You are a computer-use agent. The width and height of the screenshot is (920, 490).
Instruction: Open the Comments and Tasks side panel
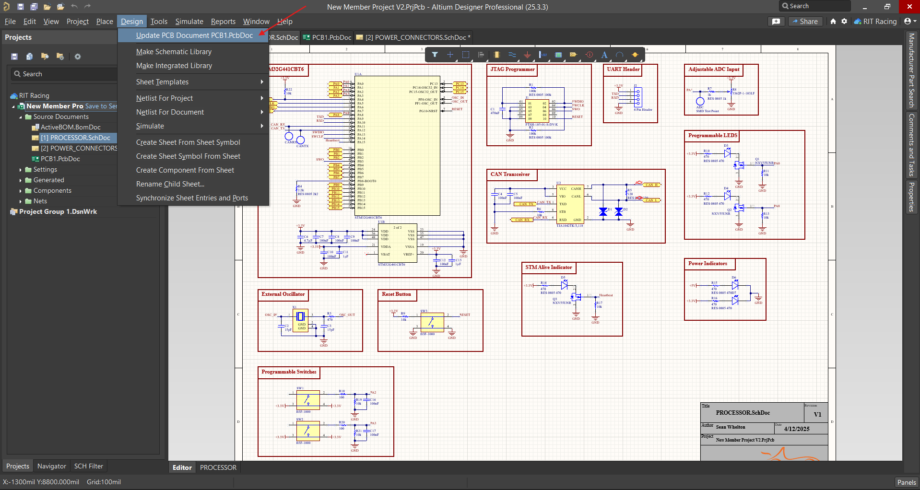point(911,145)
